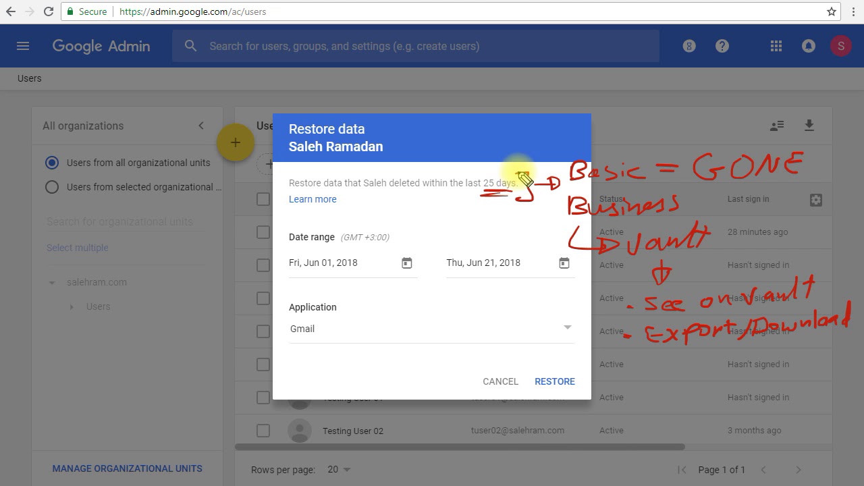
Task: Open the Chrome menu
Action: (x=853, y=11)
